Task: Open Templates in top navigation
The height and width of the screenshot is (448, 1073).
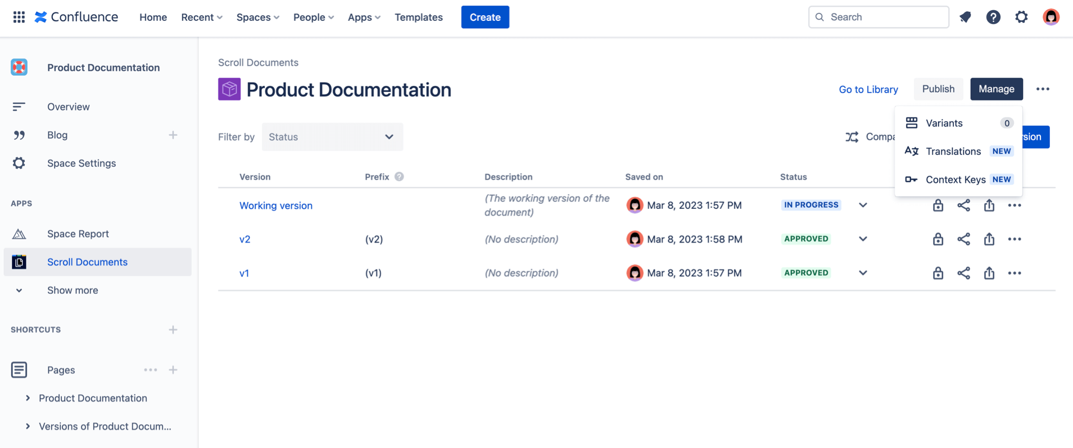Action: [419, 17]
